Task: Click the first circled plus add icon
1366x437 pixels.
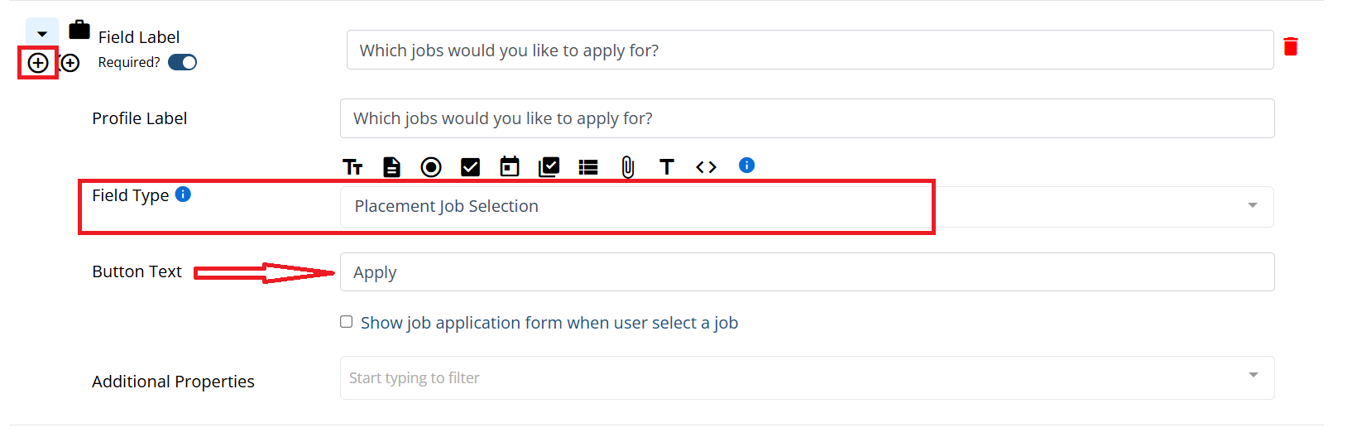Action: click(38, 63)
